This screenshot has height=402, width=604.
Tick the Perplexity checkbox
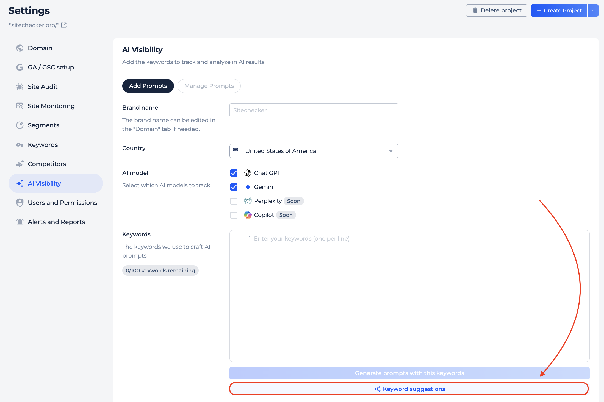click(x=234, y=201)
